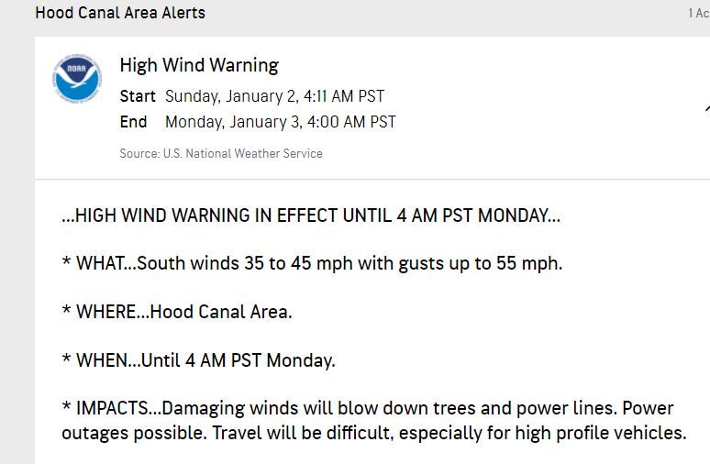Click the Sunday, January 2 start time
Image resolution: width=710 pixels, height=464 pixels.
pyautogui.click(x=275, y=96)
